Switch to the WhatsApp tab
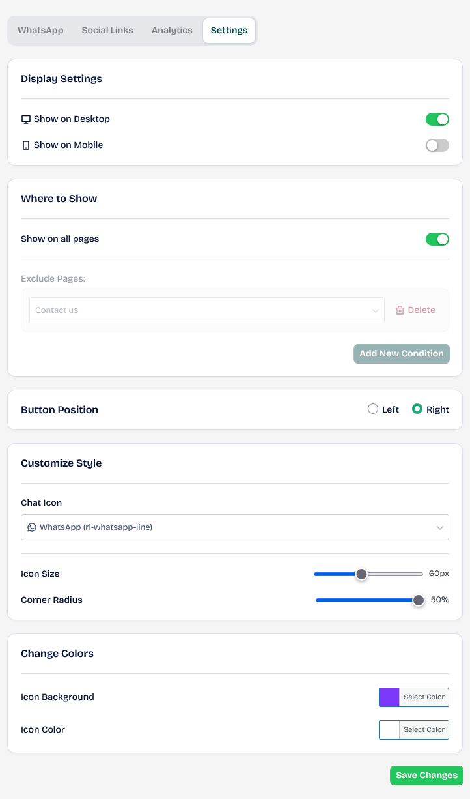 [40, 31]
